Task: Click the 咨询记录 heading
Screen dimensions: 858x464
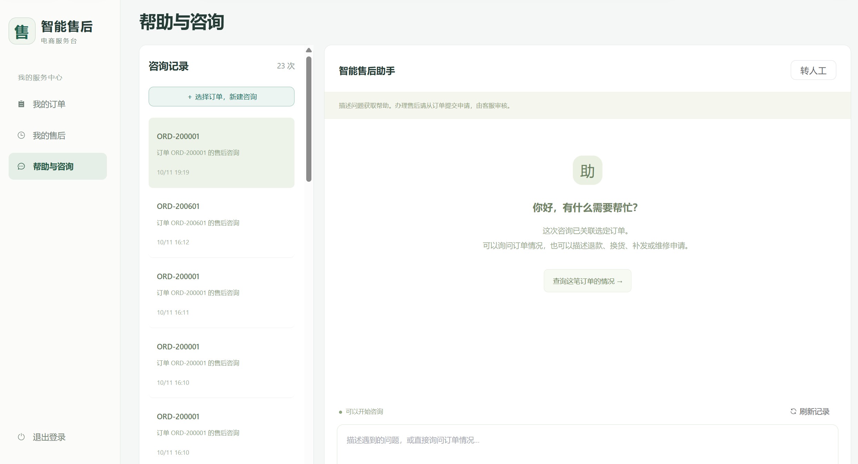Action: pos(169,66)
